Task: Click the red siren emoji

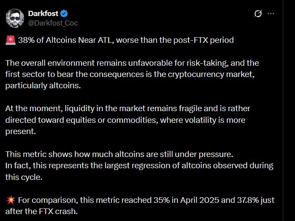Action: 11,40
